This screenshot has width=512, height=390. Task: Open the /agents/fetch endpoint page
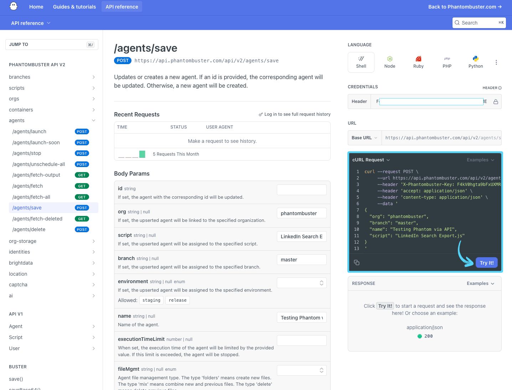tap(53, 186)
